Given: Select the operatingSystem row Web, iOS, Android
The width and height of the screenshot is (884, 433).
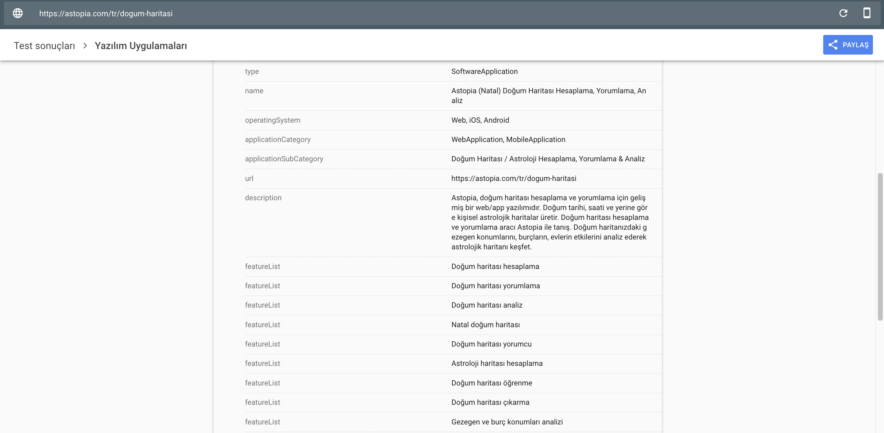Looking at the screenshot, I should click(480, 120).
